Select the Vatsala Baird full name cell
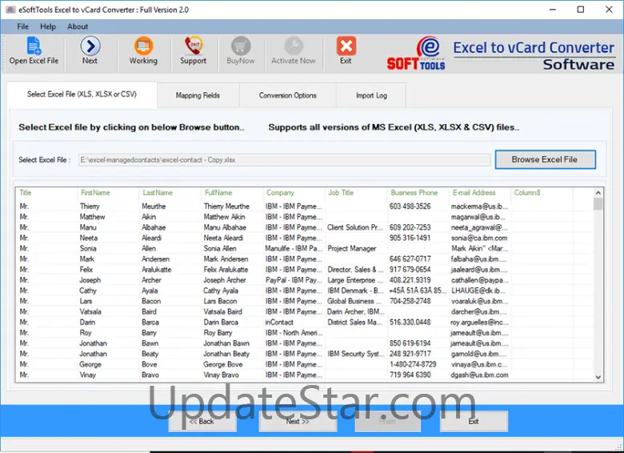The height and width of the screenshot is (453, 624). 223,311
